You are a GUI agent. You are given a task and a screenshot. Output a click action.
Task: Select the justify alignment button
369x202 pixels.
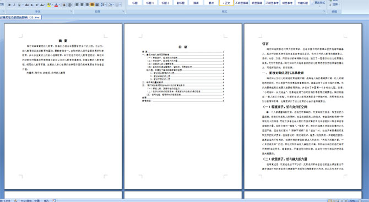point(92,5)
